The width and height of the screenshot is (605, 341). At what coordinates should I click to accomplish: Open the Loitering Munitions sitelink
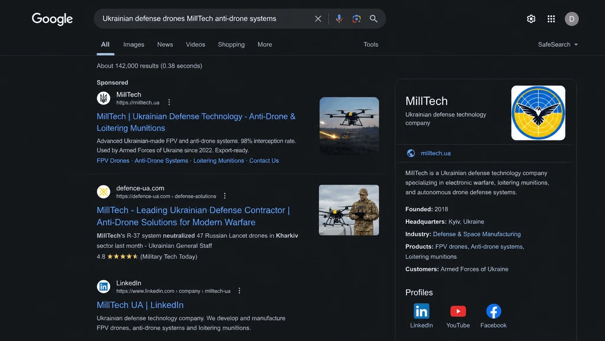click(x=219, y=160)
